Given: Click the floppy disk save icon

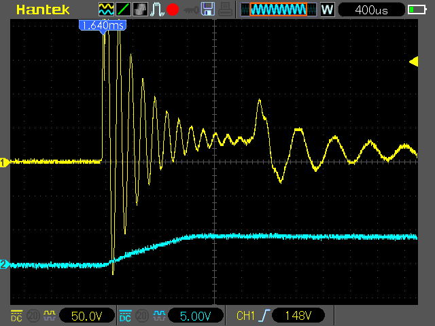Looking at the screenshot, I should [x=208, y=10].
